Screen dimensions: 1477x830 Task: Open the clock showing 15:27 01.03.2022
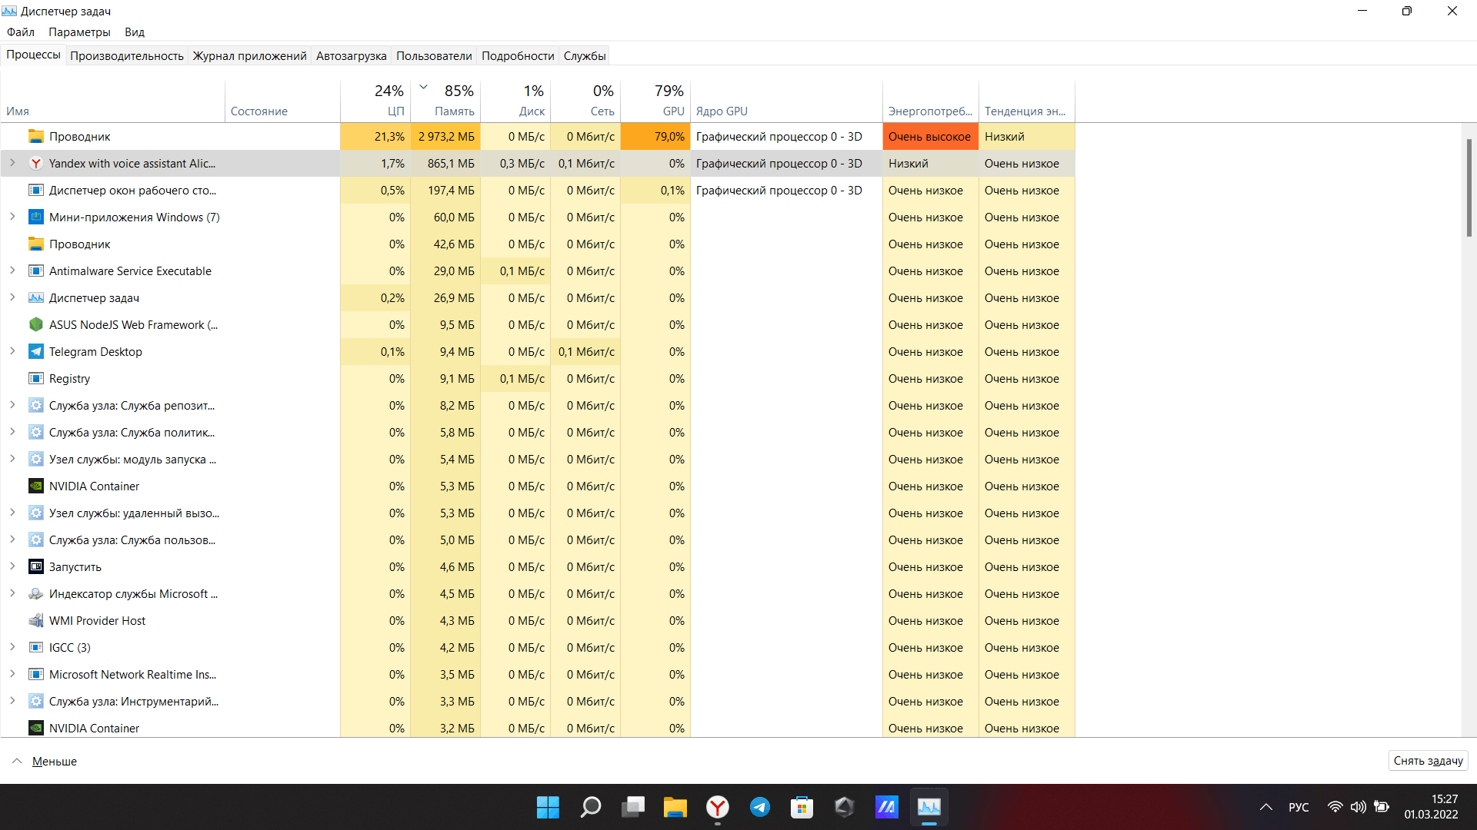[1431, 807]
